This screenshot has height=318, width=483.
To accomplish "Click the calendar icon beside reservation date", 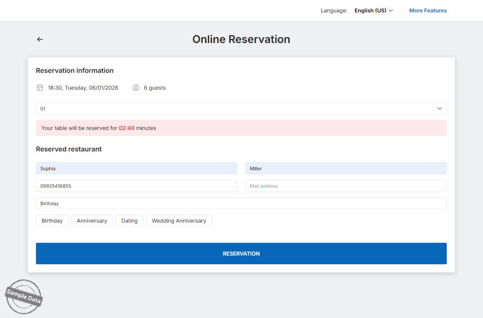I will (40, 88).
